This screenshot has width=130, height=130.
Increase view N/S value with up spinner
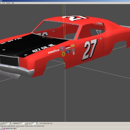pyautogui.click(x=10, y=123)
